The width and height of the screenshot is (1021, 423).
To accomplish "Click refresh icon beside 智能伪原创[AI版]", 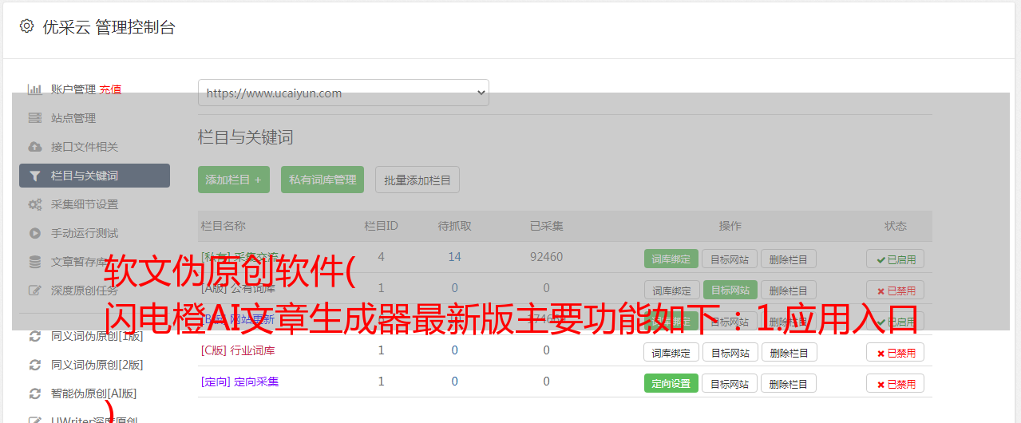I will (x=35, y=393).
